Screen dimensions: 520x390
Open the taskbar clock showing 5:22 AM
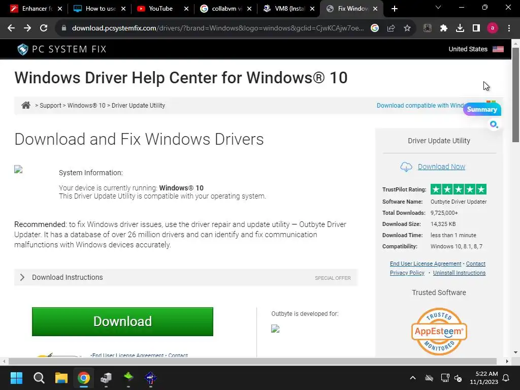[x=484, y=378]
